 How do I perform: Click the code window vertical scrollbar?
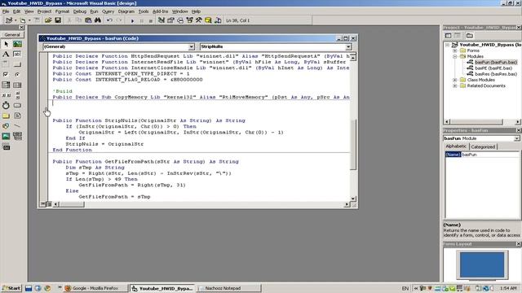coord(353,128)
